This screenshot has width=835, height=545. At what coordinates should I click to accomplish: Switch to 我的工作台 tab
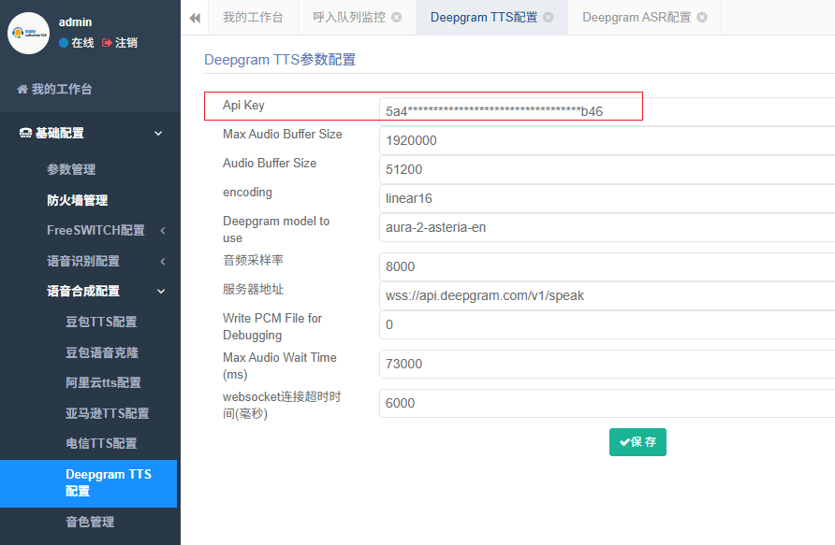(253, 18)
